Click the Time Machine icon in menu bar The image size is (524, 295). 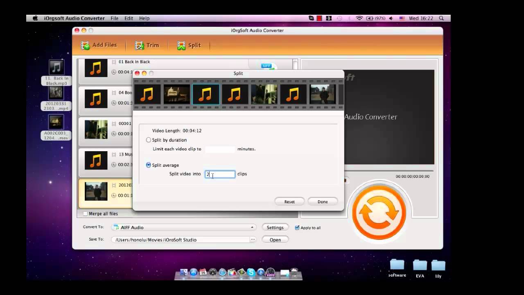point(339,18)
